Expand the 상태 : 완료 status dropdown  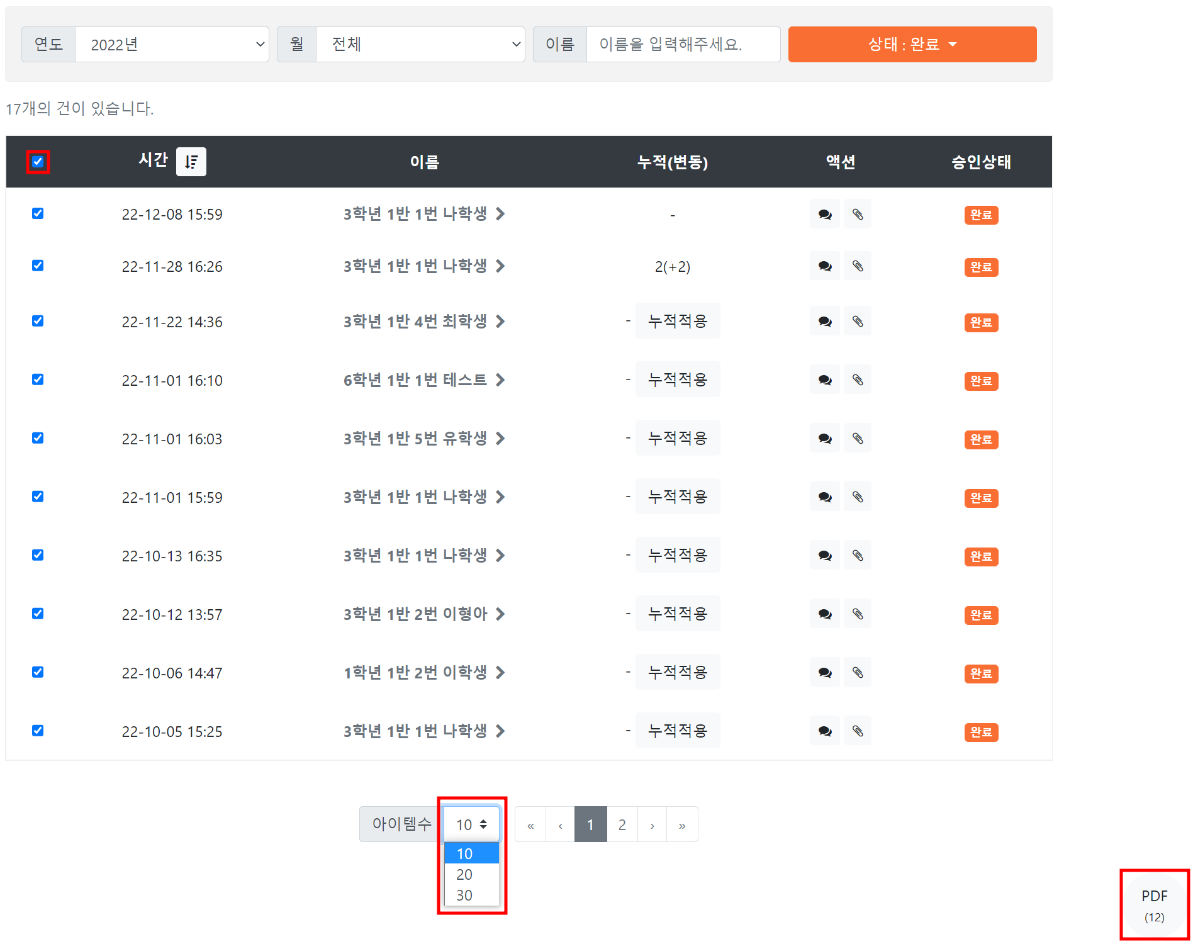pyautogui.click(x=912, y=45)
